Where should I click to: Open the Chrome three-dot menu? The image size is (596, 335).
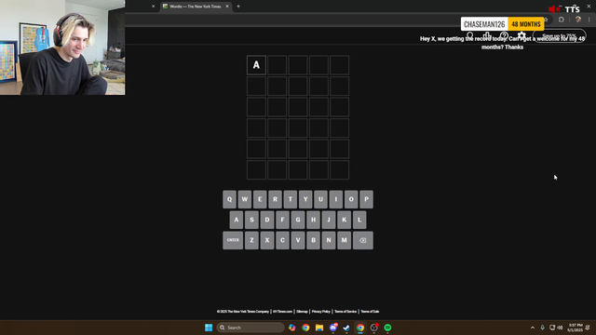click(589, 20)
